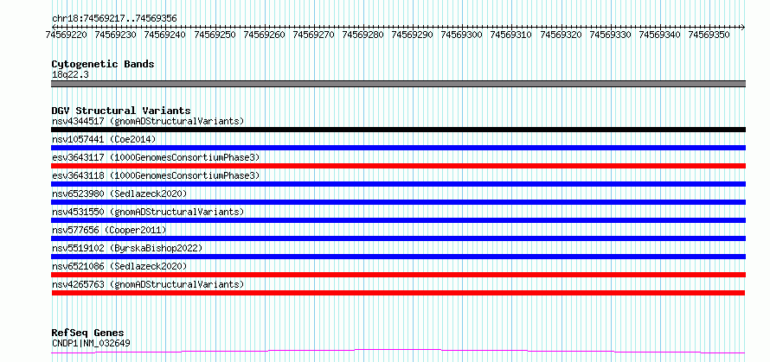Select the magenta CNDP1 gene line
The image size is (770, 362).
pos(398,351)
